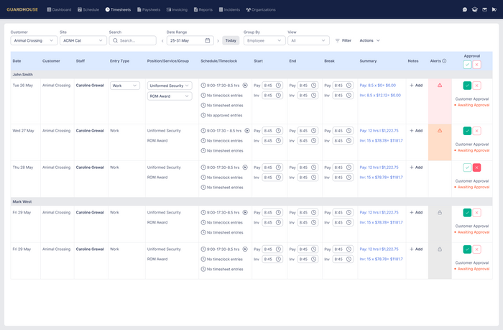Screen dimensions: 503x330
Task: Click the calendar icon in Date Range field
Action: tap(208, 40)
